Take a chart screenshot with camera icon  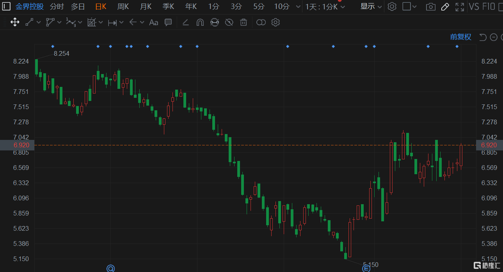click(x=430, y=7)
